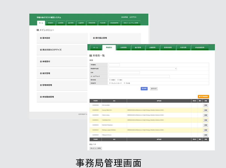226x168 pixels.
Task: Tick the 未受付 checkbox
Action: 110,80
